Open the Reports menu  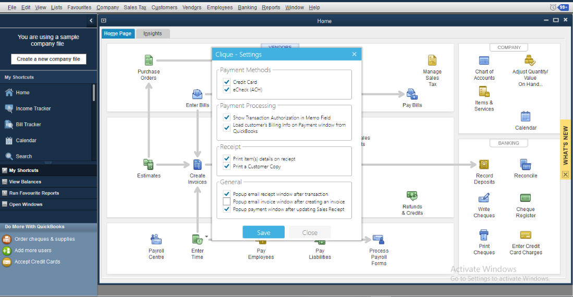coord(271,7)
